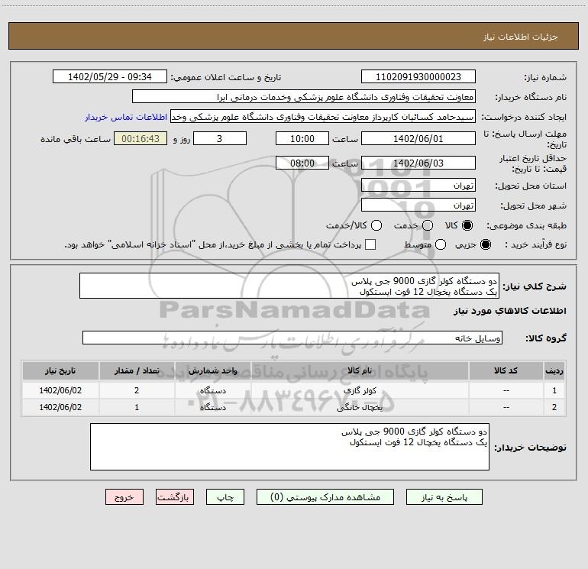Click the deadline time field 10:00
588x569 pixels.
(x=302, y=139)
